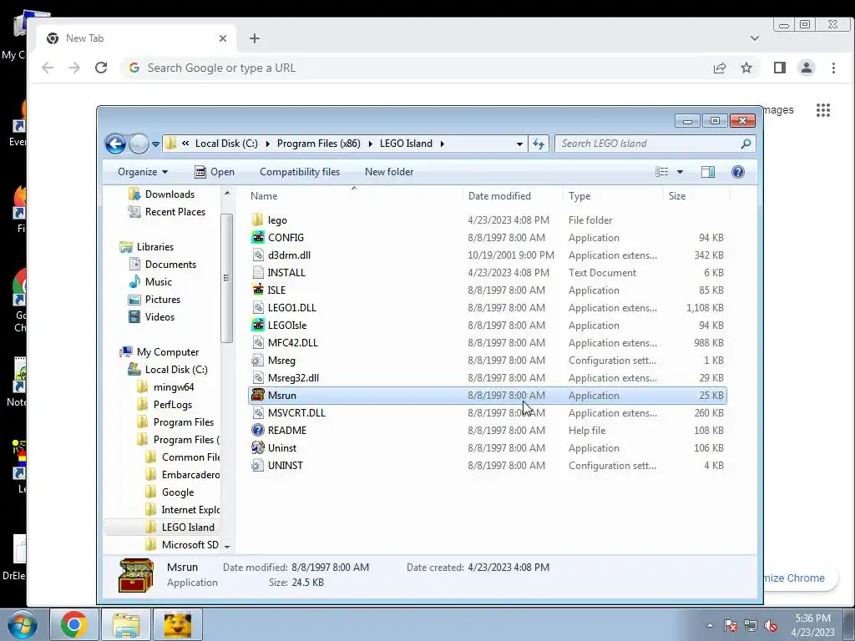This screenshot has height=641, width=855.
Task: Select the ISLE application icon
Action: (258, 290)
